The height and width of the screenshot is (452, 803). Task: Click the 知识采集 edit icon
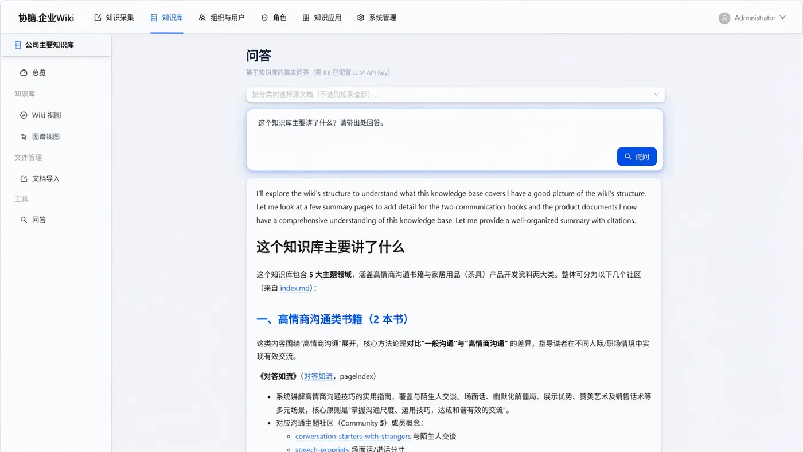coord(98,18)
